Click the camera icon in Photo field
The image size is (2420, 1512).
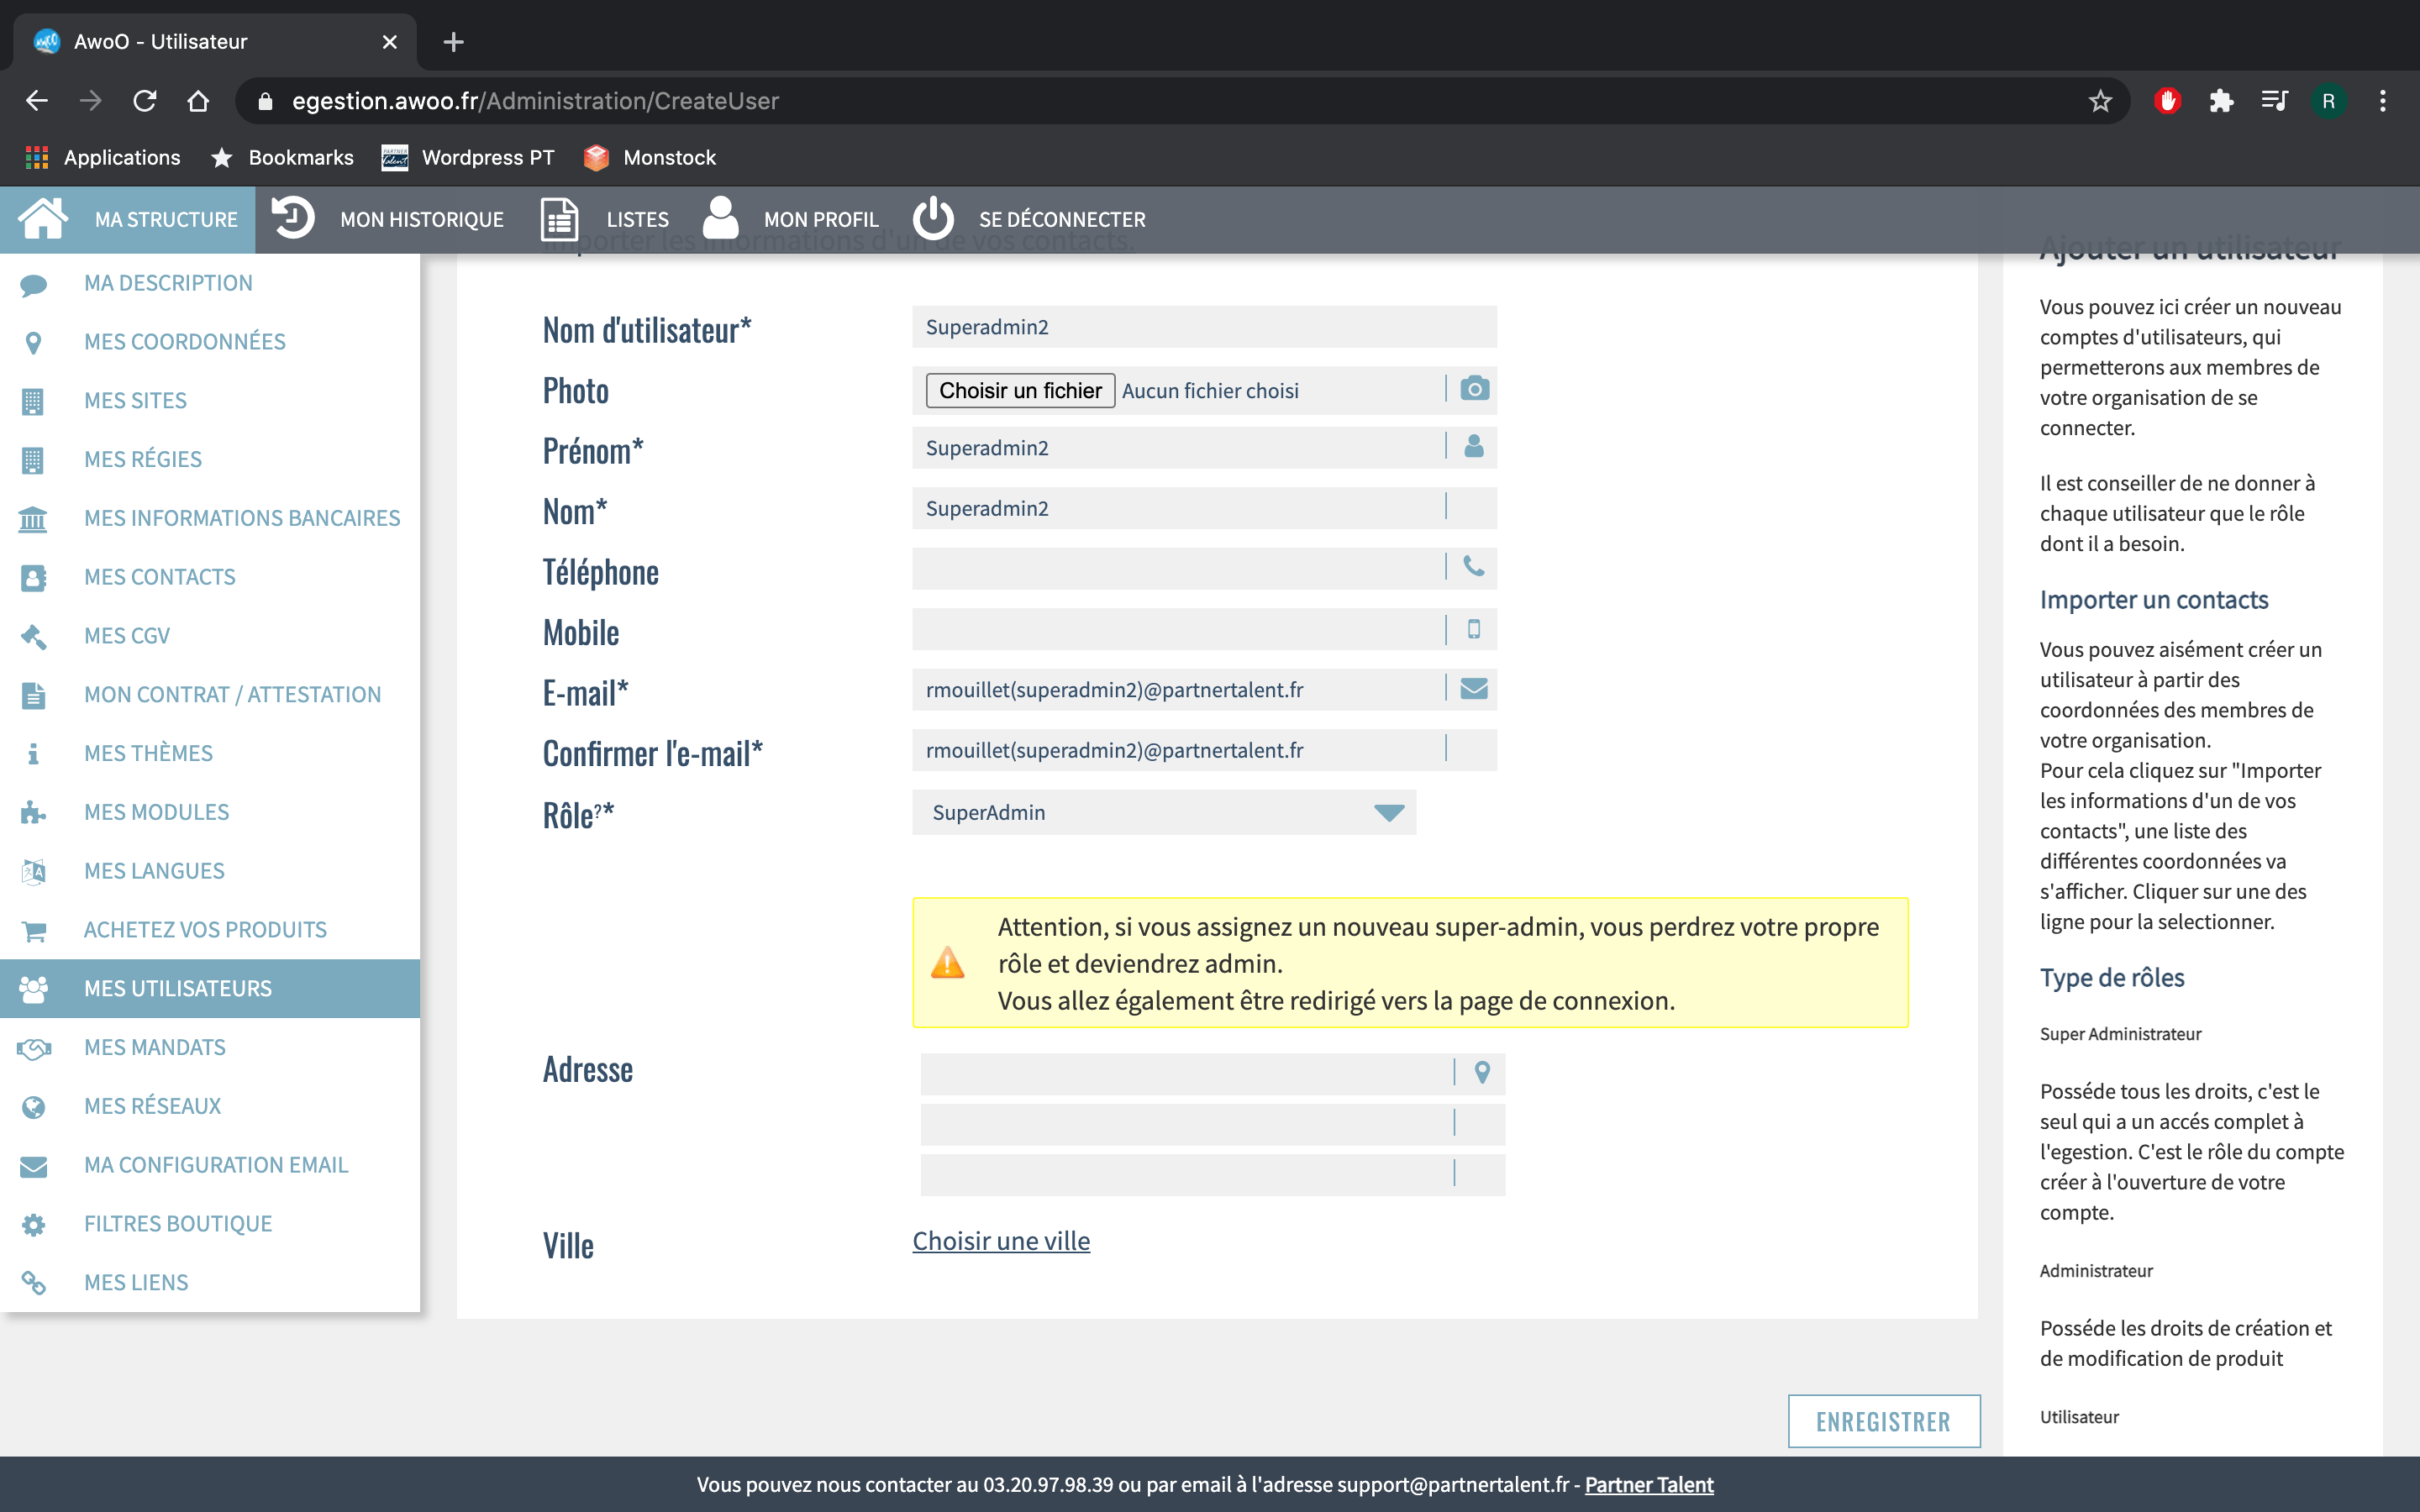(x=1474, y=389)
